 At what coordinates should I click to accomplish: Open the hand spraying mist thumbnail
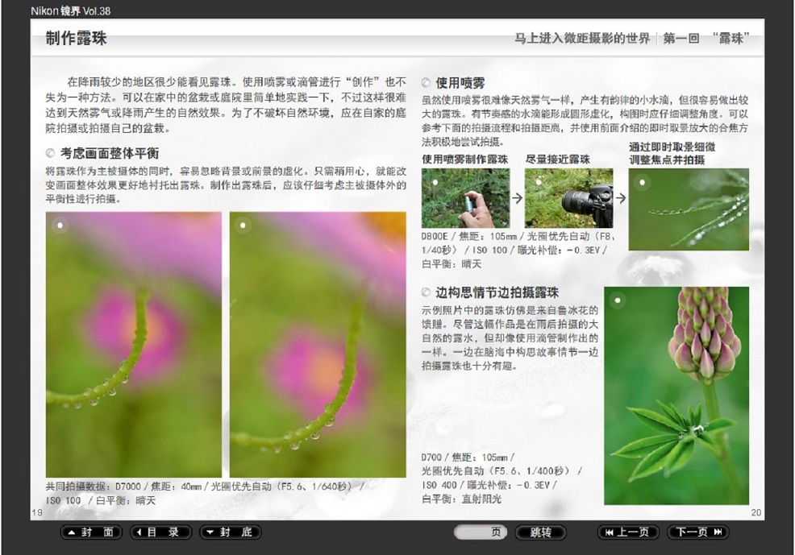point(465,200)
